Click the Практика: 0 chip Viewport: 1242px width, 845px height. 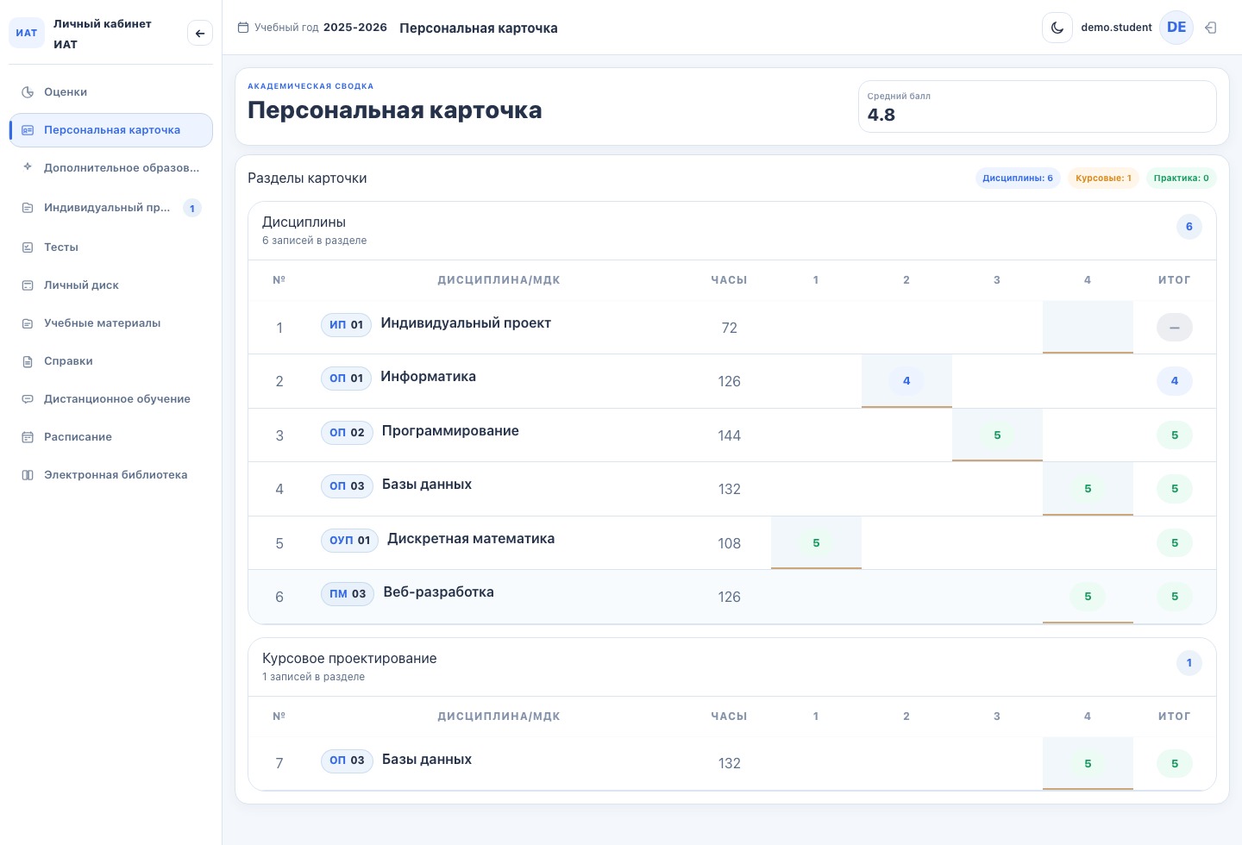pos(1181,178)
